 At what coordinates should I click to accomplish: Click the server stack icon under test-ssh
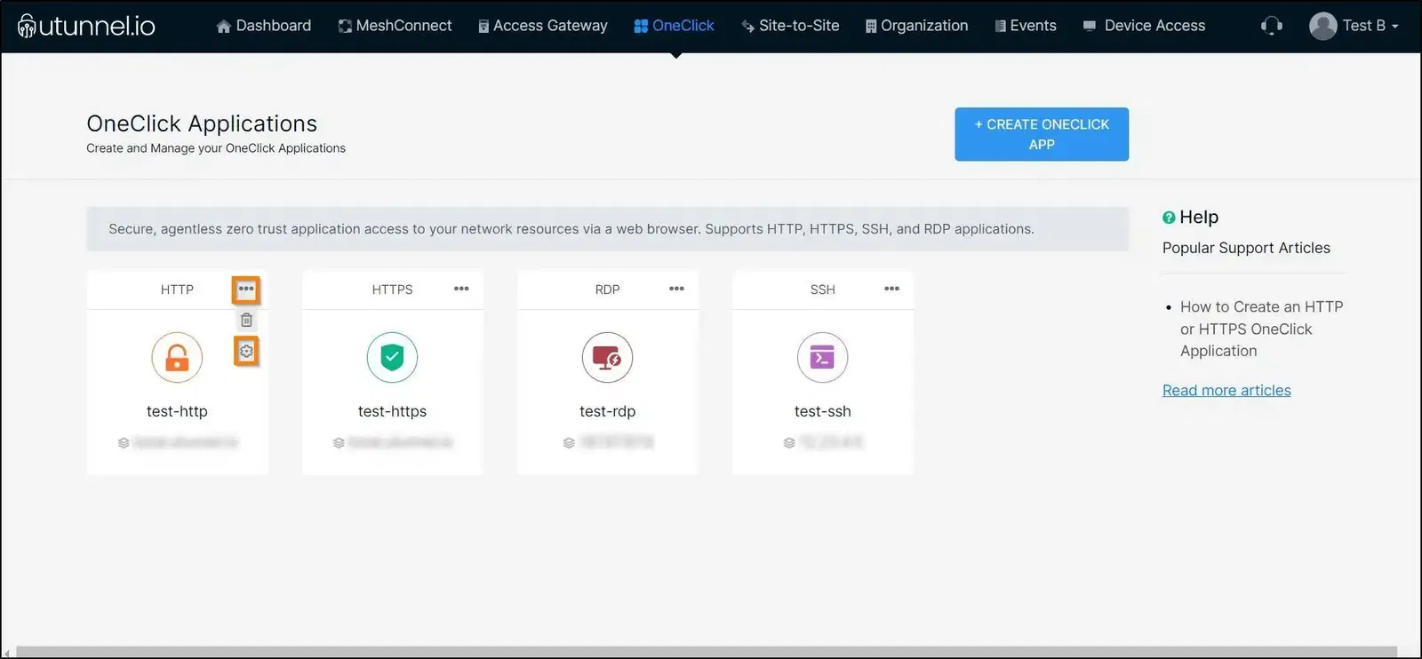click(x=789, y=442)
